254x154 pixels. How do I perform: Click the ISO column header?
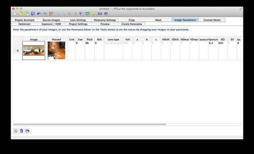[x=223, y=39]
